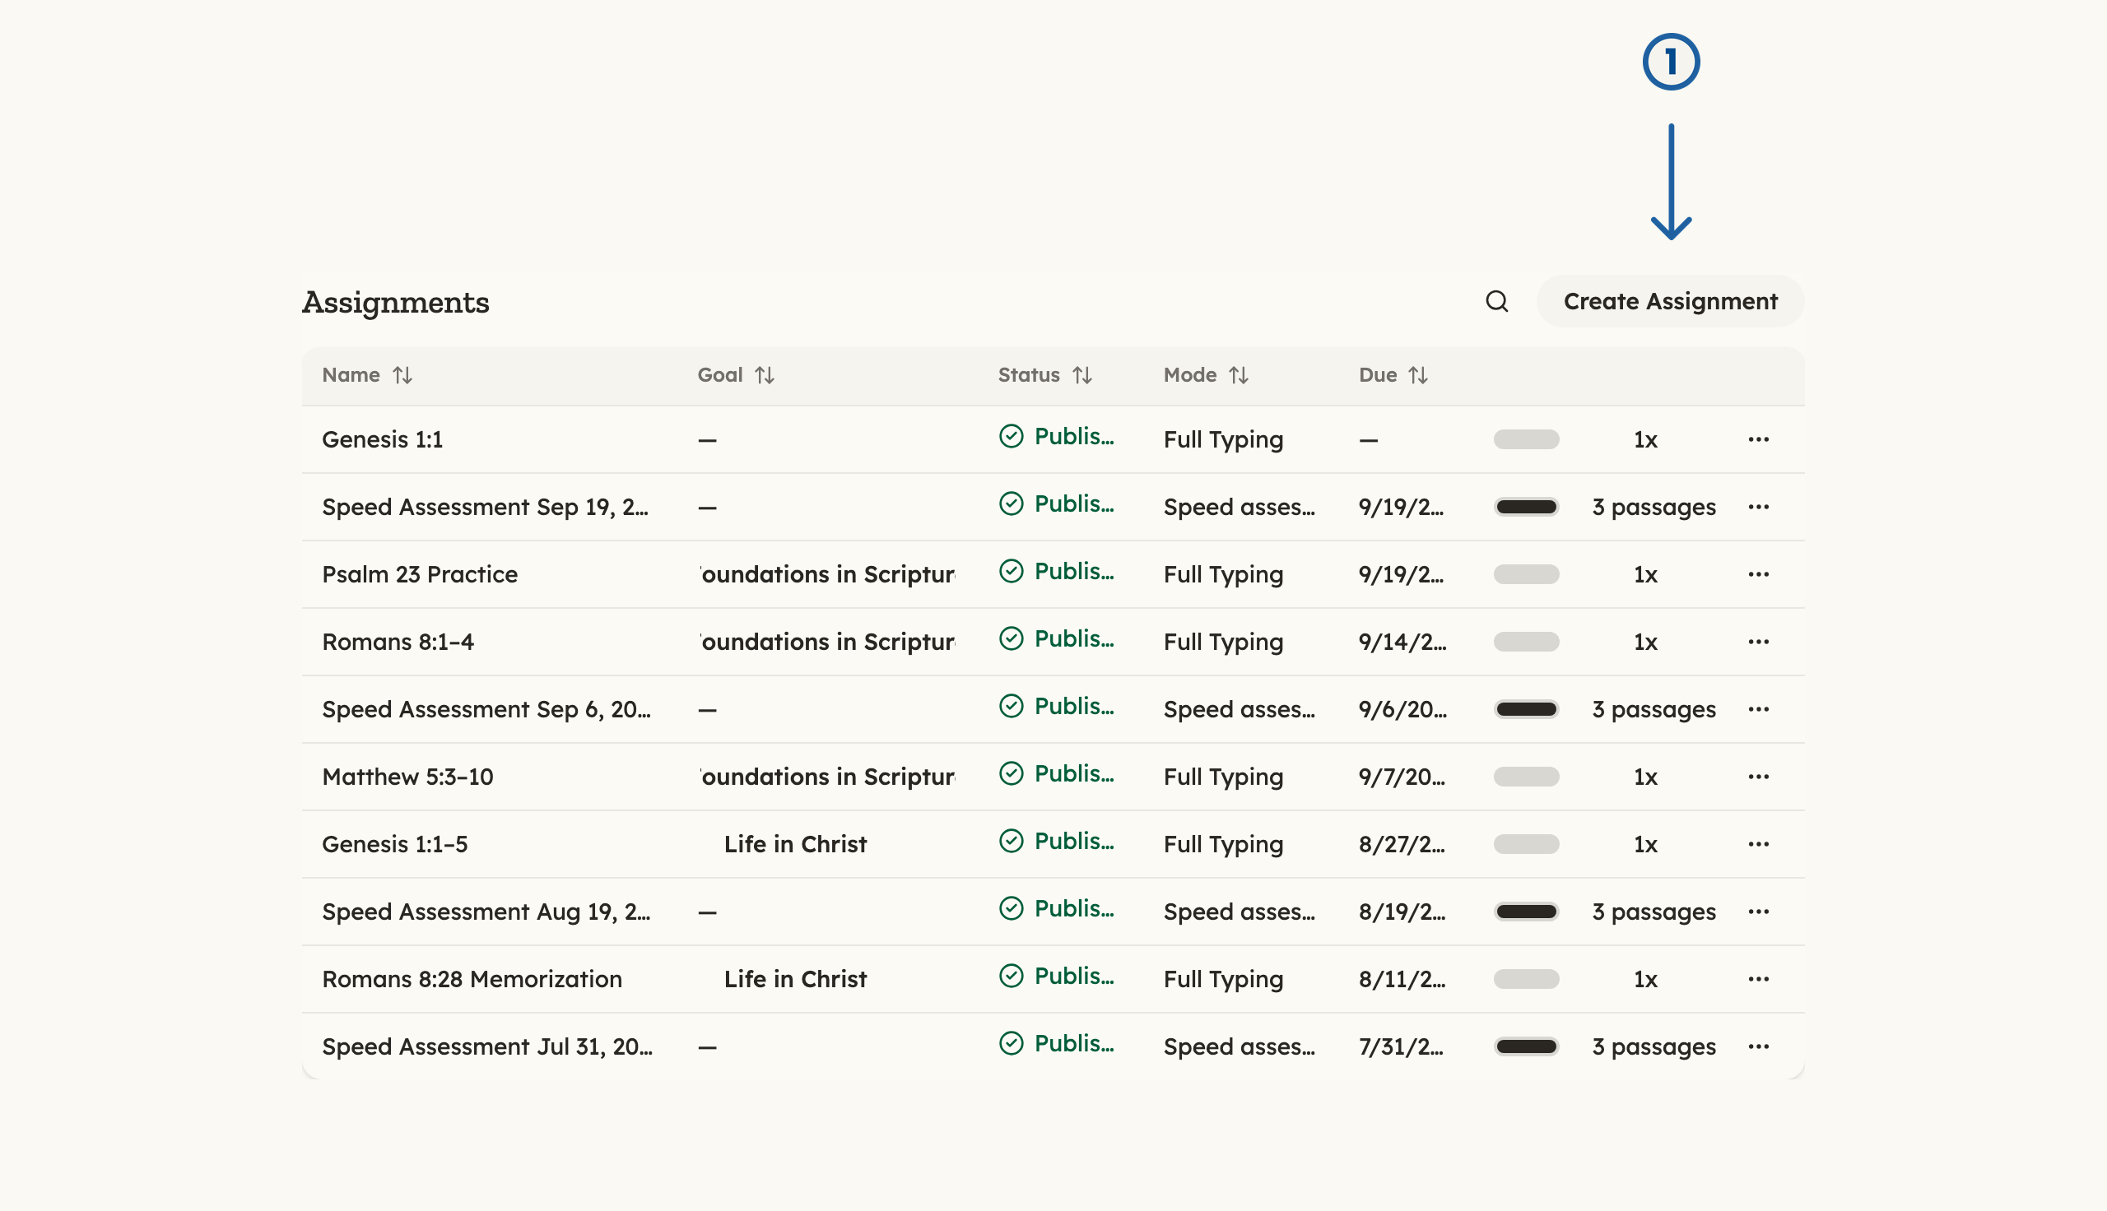Screen dimensions: 2107x1211
Task: Click the Name column header label
Action: click(x=351, y=375)
